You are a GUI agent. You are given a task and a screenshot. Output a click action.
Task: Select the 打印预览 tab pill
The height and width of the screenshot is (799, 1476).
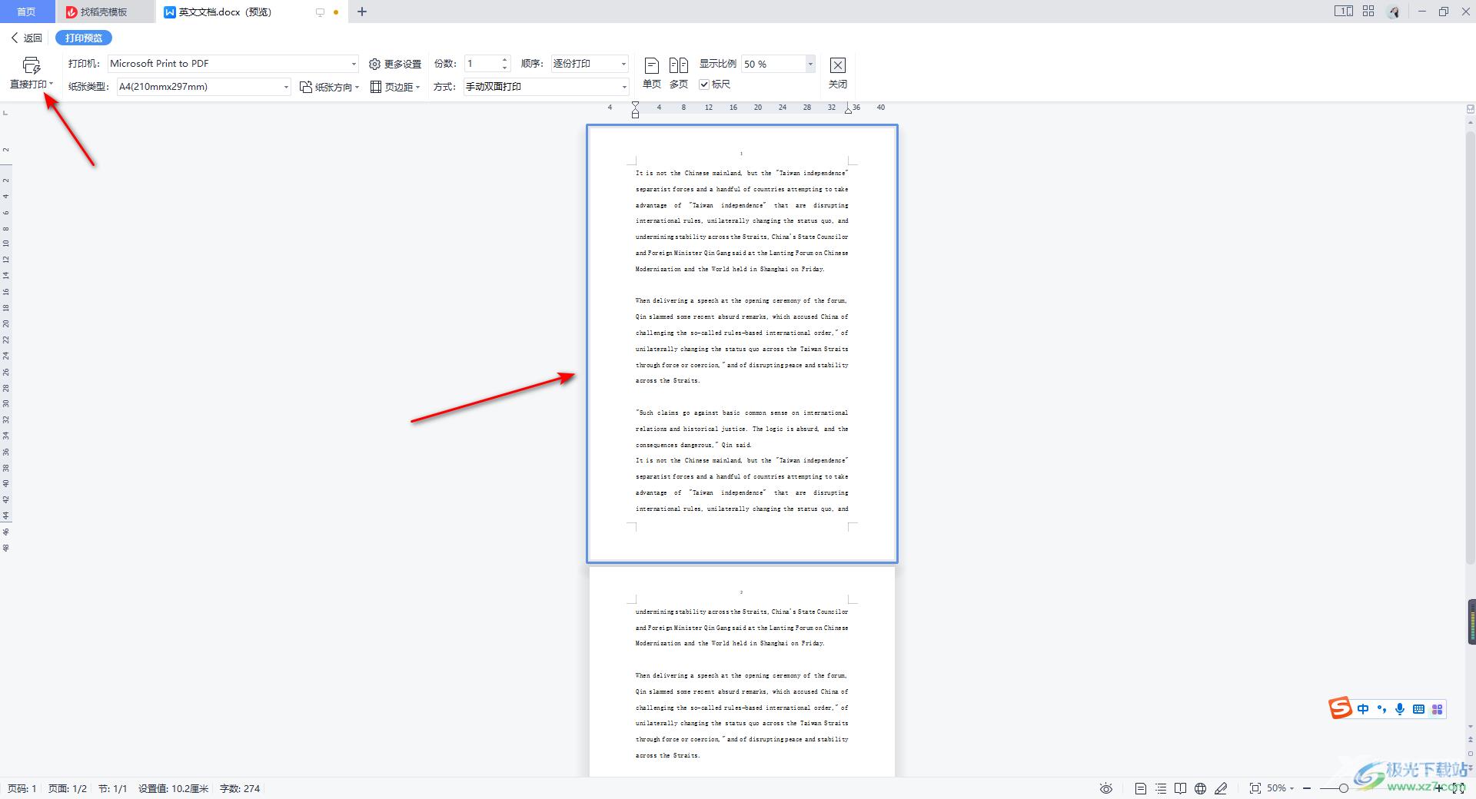tap(84, 38)
